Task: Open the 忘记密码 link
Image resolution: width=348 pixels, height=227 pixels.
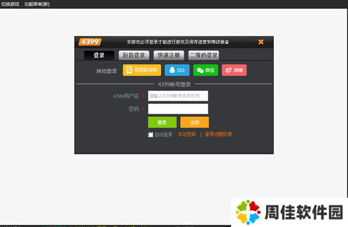Action: 187,135
